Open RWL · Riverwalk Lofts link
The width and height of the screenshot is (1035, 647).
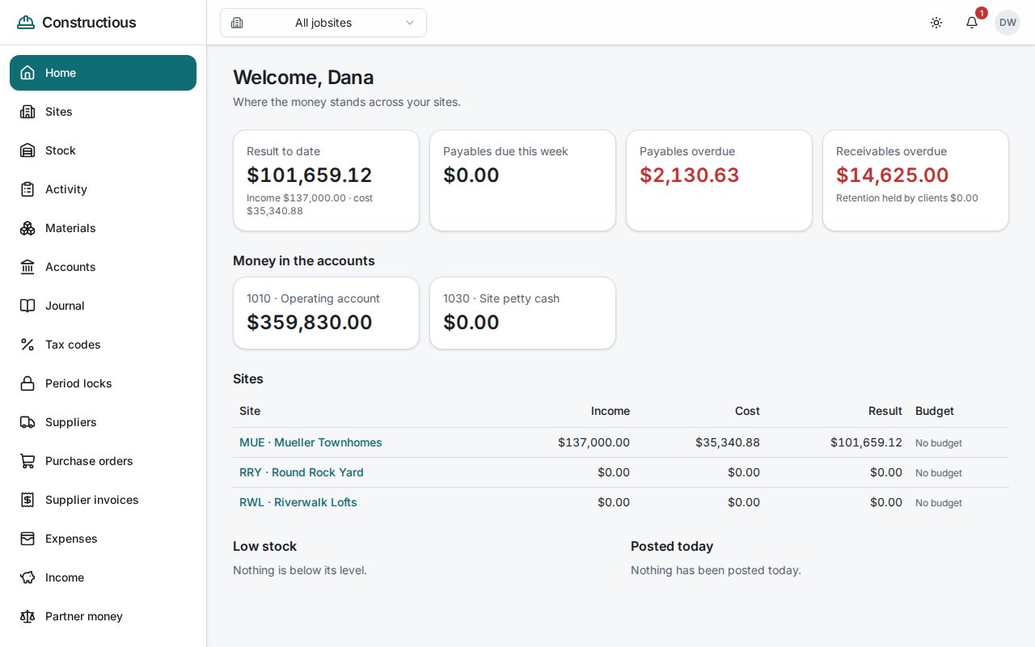click(298, 502)
